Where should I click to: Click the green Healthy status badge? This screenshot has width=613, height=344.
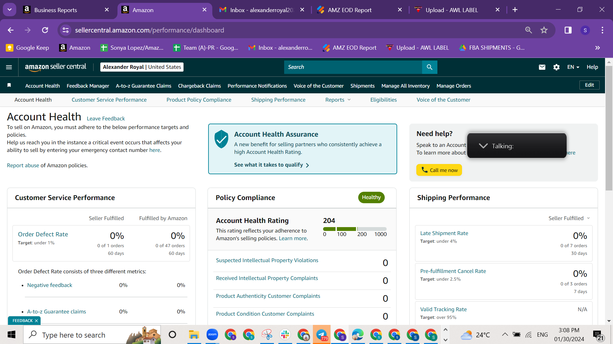371,197
